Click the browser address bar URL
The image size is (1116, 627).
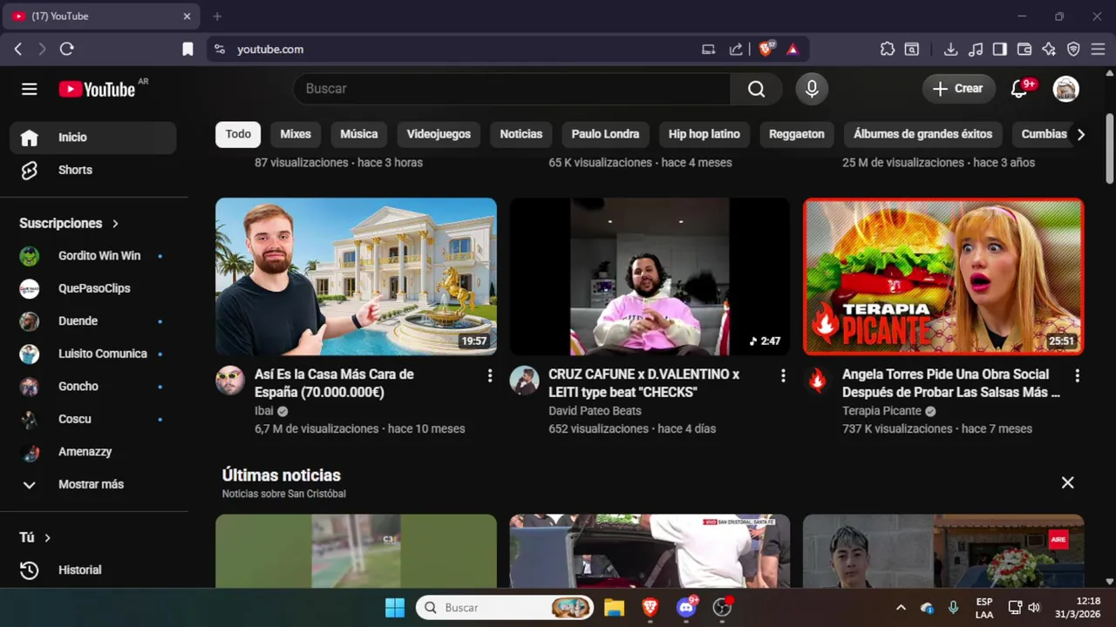click(x=270, y=50)
